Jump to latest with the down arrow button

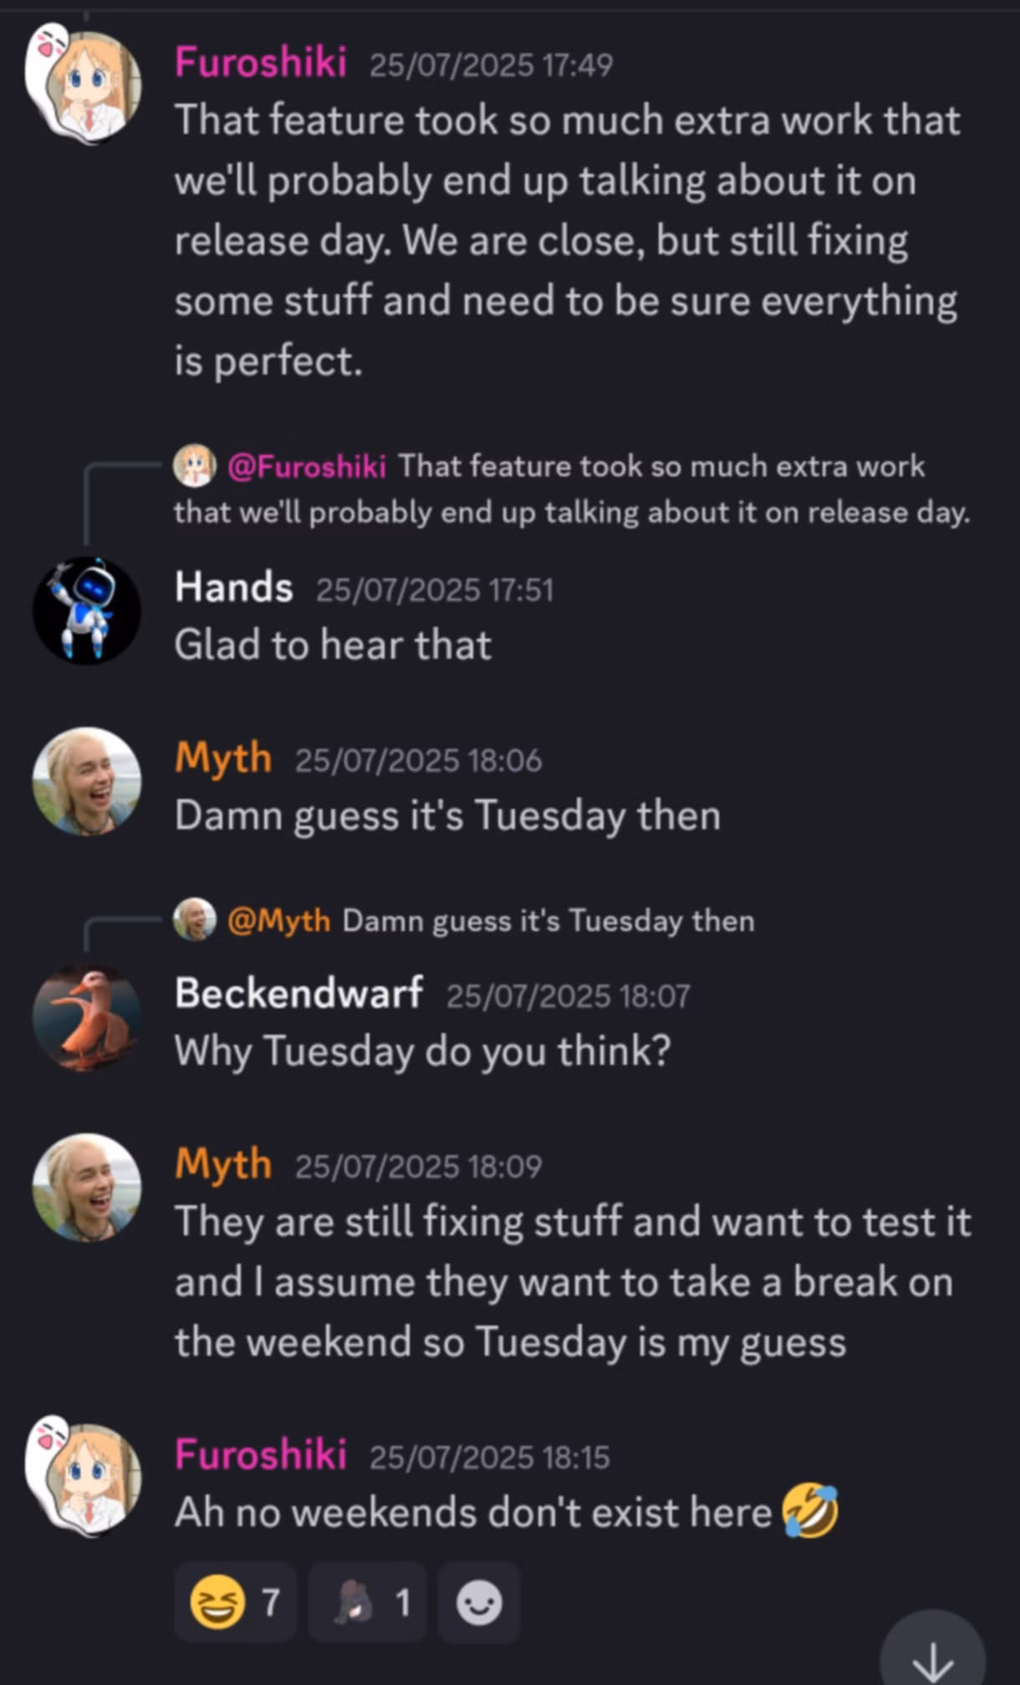(932, 1660)
